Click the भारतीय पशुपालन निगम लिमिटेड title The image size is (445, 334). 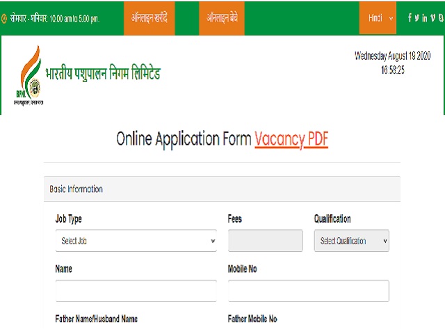click(103, 73)
